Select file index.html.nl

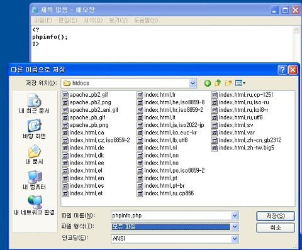[x=157, y=148]
